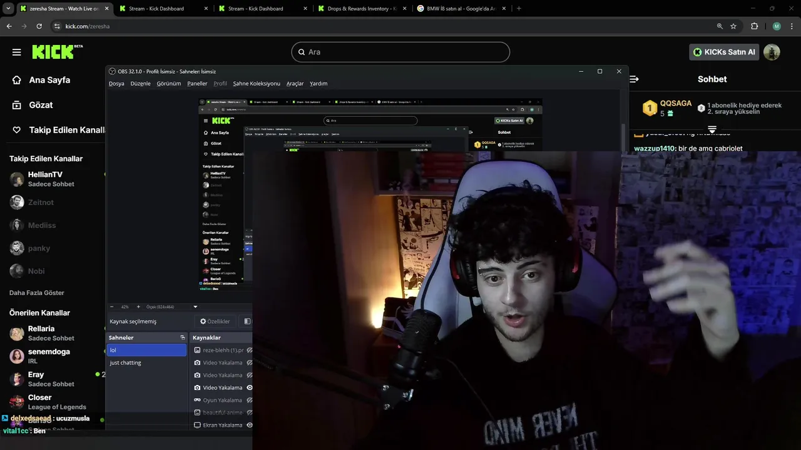Click the KICK beta logo
Screen dimensions: 801x450
click(x=57, y=51)
